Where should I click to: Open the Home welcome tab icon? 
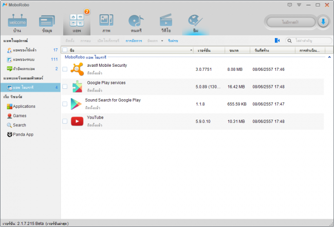click(x=17, y=21)
